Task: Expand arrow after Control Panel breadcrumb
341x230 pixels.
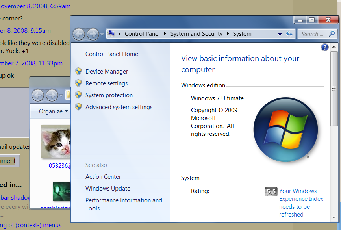Action: pyautogui.click(x=165, y=34)
